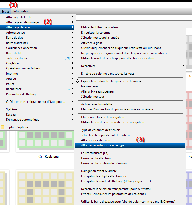The width and height of the screenshot is (192, 205).
Task: Open Démarrage automatique submenu
Action: click(x=37, y=120)
